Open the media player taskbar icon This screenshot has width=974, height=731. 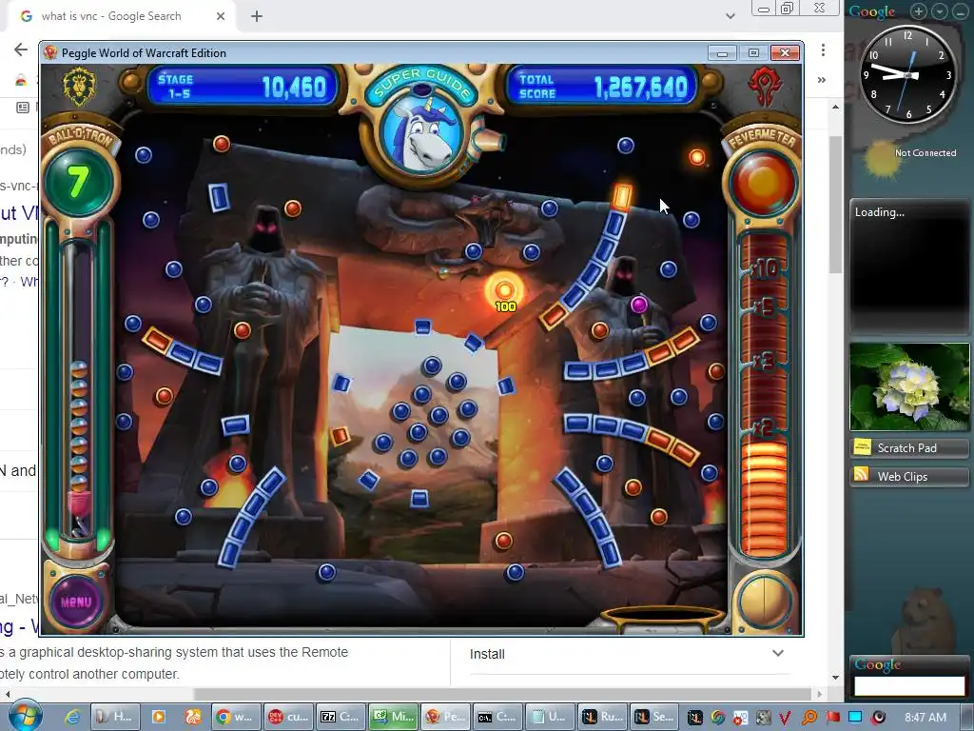(x=159, y=717)
